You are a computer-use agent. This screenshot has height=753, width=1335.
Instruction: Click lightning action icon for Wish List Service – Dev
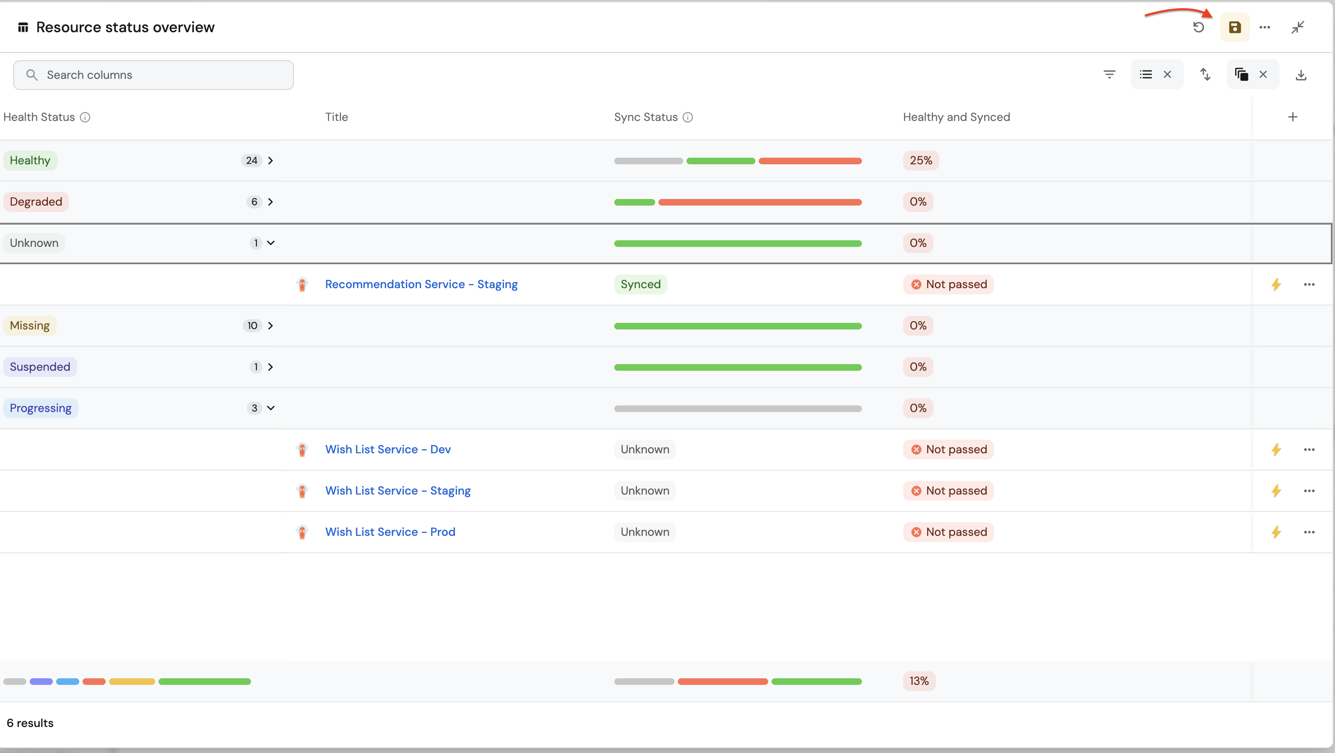[1276, 449]
